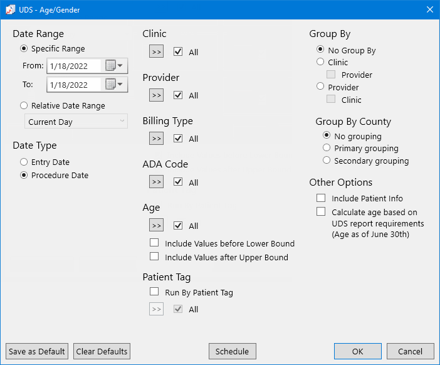The width and height of the screenshot is (440, 365).
Task: Click the Age selection arrows button
Action: coord(156,225)
